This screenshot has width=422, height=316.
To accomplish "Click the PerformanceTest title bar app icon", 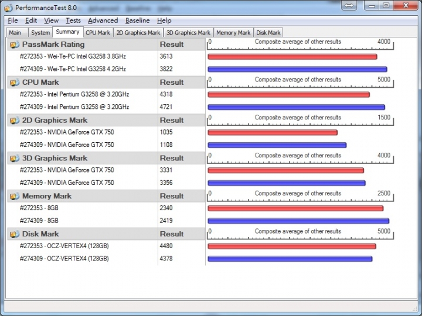I will (8, 8).
